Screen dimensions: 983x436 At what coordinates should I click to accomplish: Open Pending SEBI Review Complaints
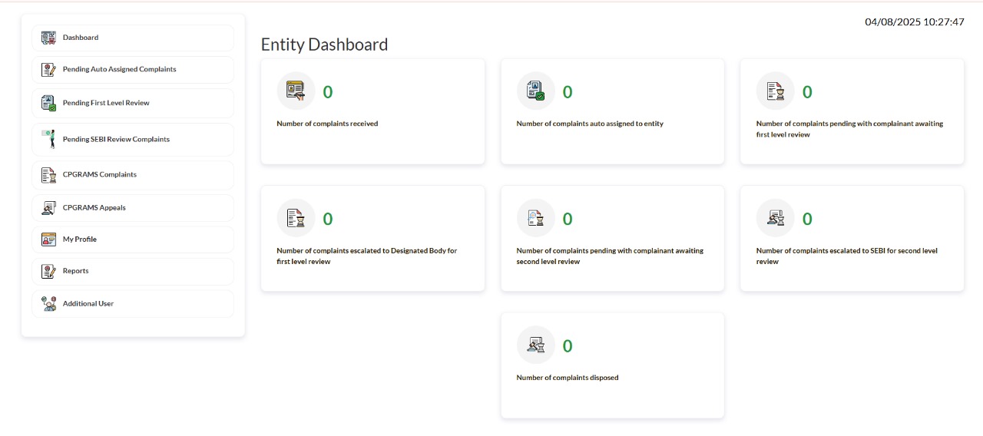coord(133,140)
